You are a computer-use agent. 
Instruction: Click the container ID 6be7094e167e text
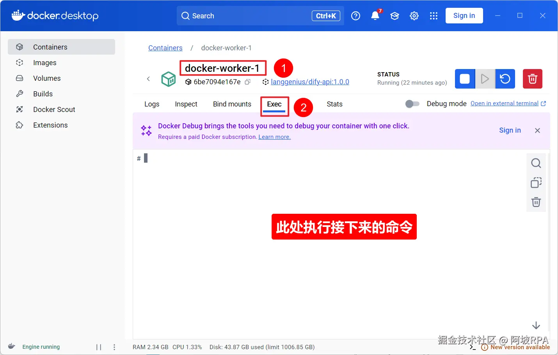217,82
